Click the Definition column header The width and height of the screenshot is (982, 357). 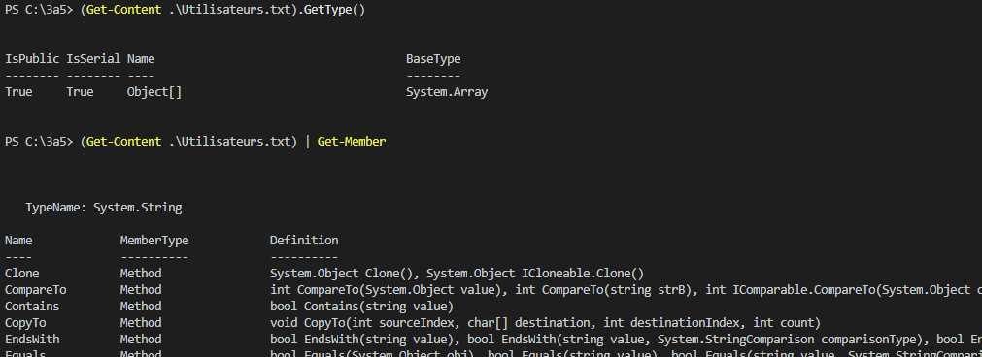[x=304, y=240]
